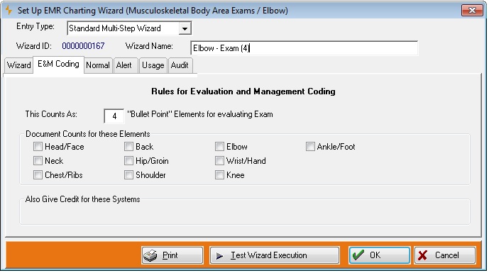Run Test Wizard Execution
Screen dimensions: 489x273
pos(275,255)
